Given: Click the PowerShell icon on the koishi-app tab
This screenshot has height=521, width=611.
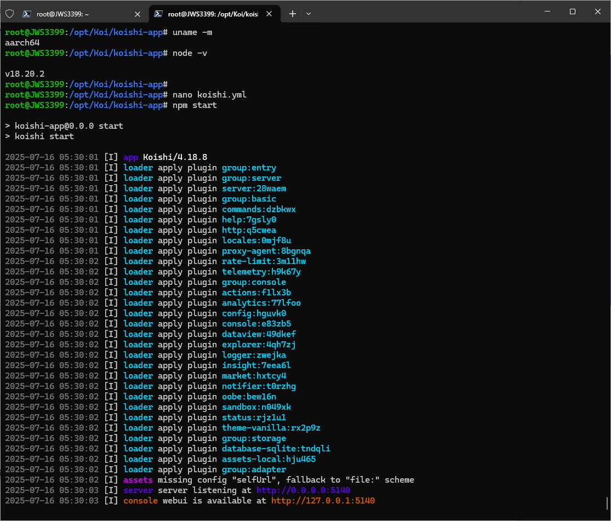Looking at the screenshot, I should click(158, 14).
